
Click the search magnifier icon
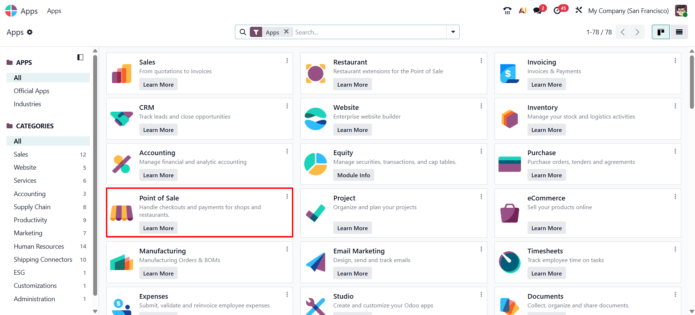243,32
